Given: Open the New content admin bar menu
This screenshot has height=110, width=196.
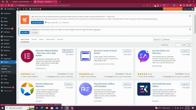Looking at the screenshot, I should pyautogui.click(x=25, y=9).
